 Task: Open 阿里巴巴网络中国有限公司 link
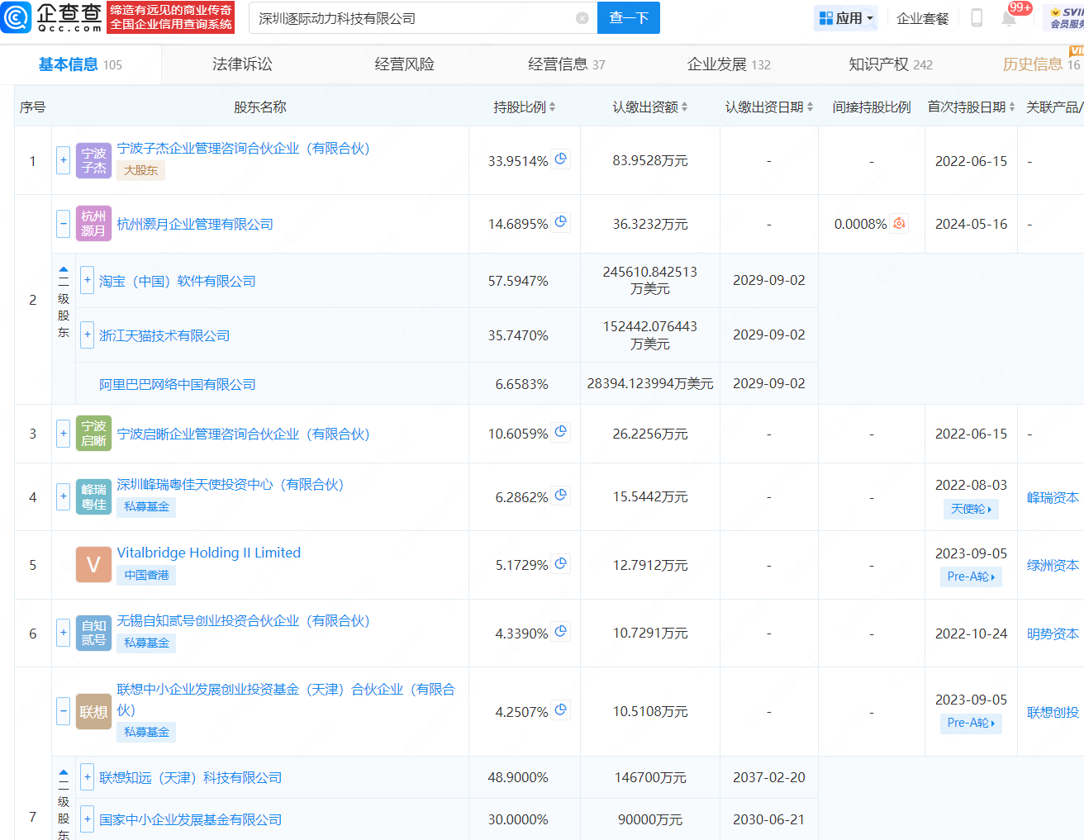pos(178,384)
